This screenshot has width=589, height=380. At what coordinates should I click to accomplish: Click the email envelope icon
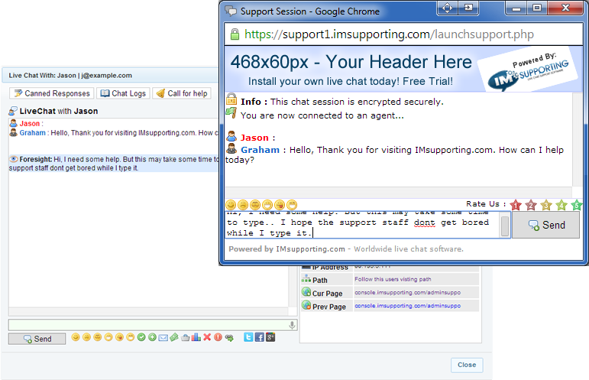click(163, 337)
